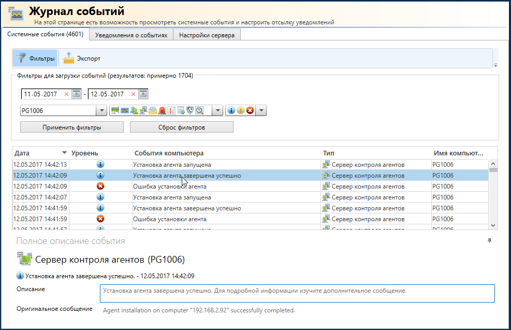
Task: Click the Сброс фильтров button
Action: click(x=181, y=127)
